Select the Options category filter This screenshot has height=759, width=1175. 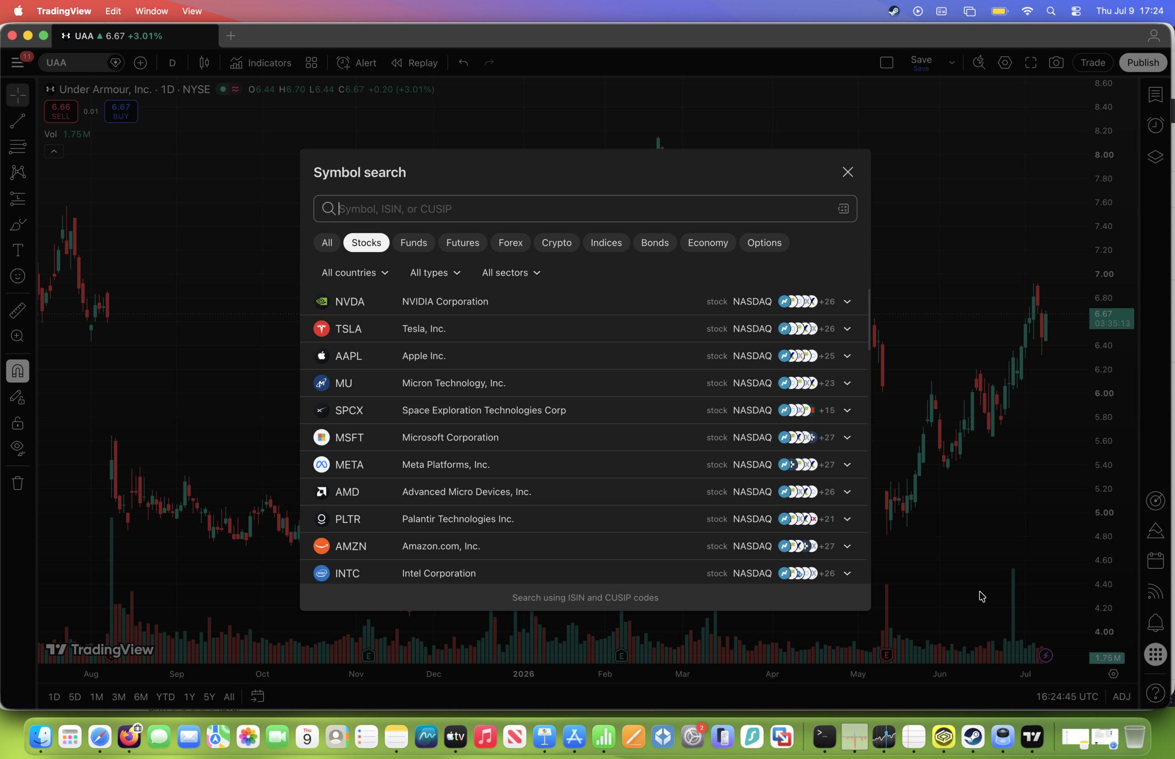(x=764, y=243)
